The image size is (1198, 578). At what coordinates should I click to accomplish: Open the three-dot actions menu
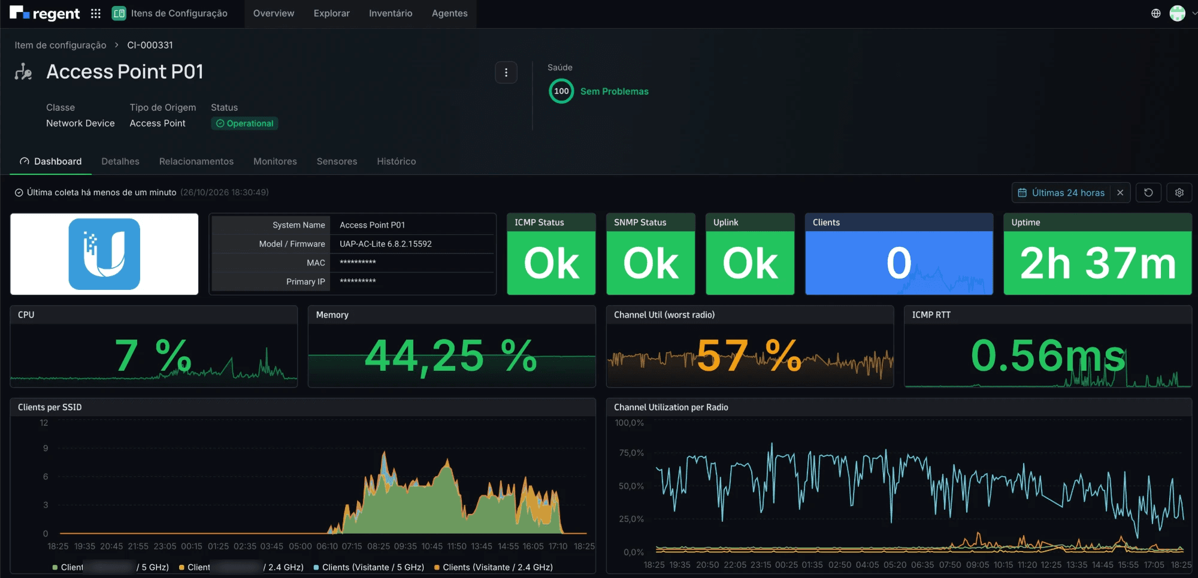coord(506,72)
